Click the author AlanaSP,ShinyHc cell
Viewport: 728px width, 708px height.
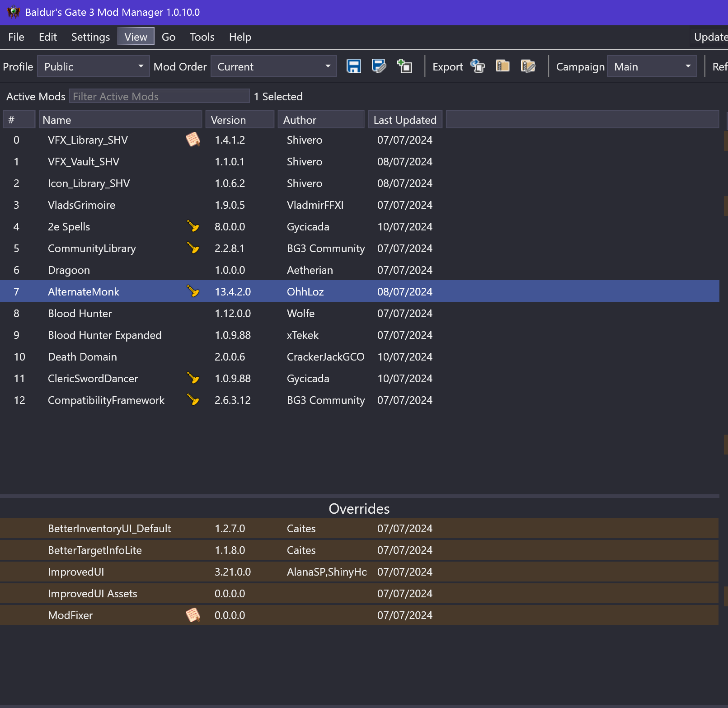click(327, 572)
